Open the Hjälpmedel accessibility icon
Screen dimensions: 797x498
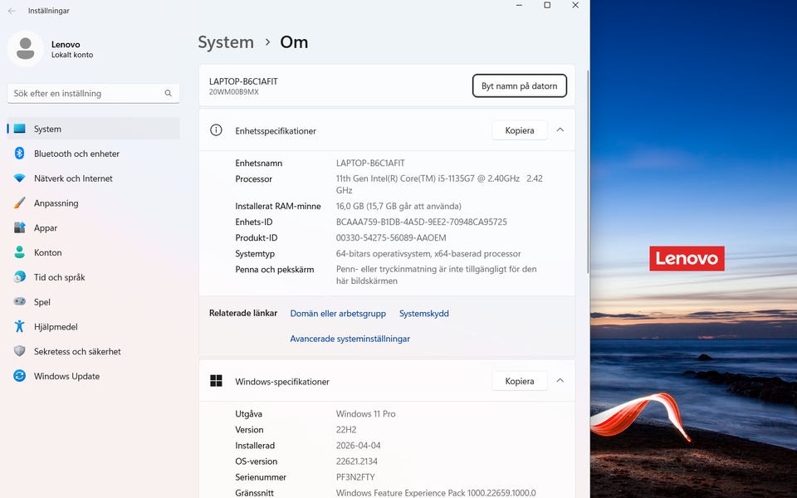[19, 327]
